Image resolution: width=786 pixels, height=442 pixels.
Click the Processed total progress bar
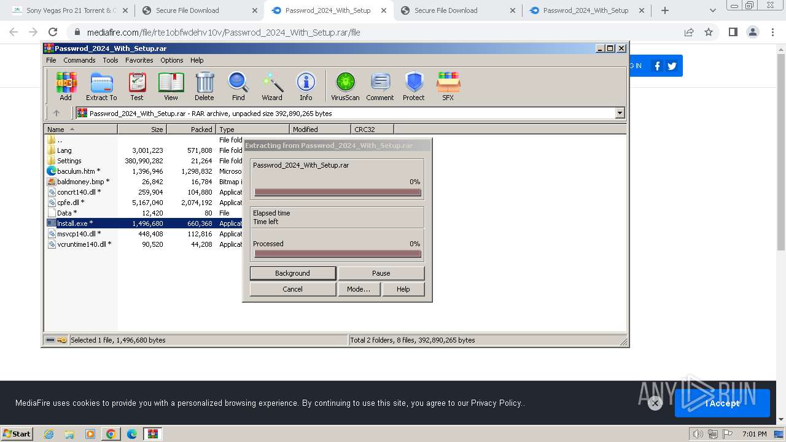coord(338,254)
